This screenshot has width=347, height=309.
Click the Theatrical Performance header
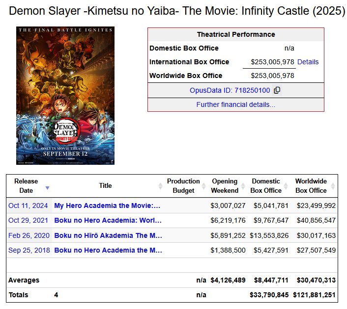tap(236, 34)
